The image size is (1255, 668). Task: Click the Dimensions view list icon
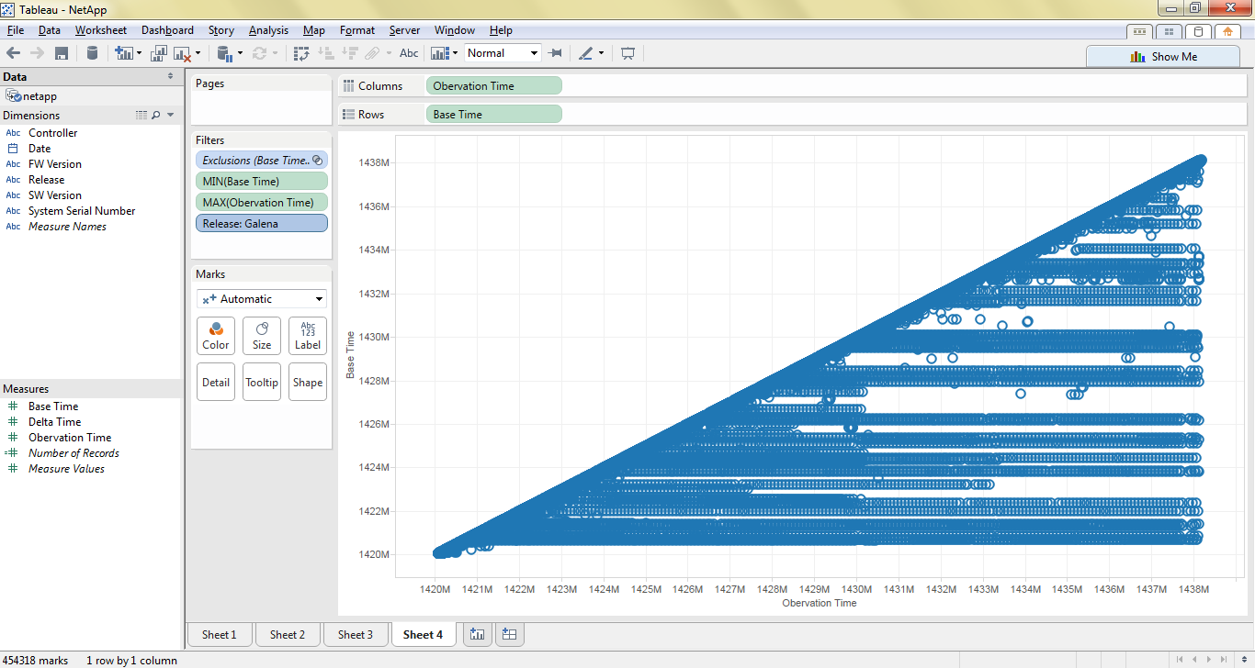[x=141, y=116]
